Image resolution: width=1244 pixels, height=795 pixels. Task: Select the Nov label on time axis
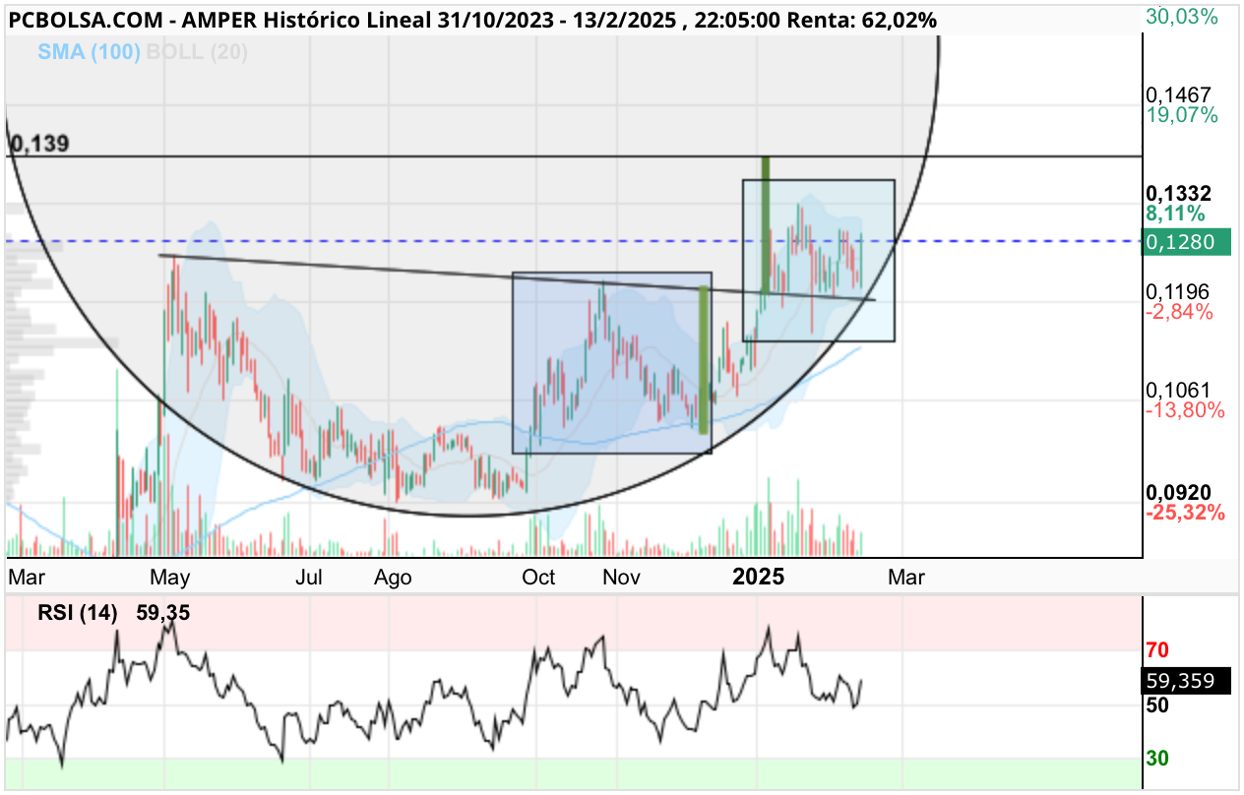point(621,577)
